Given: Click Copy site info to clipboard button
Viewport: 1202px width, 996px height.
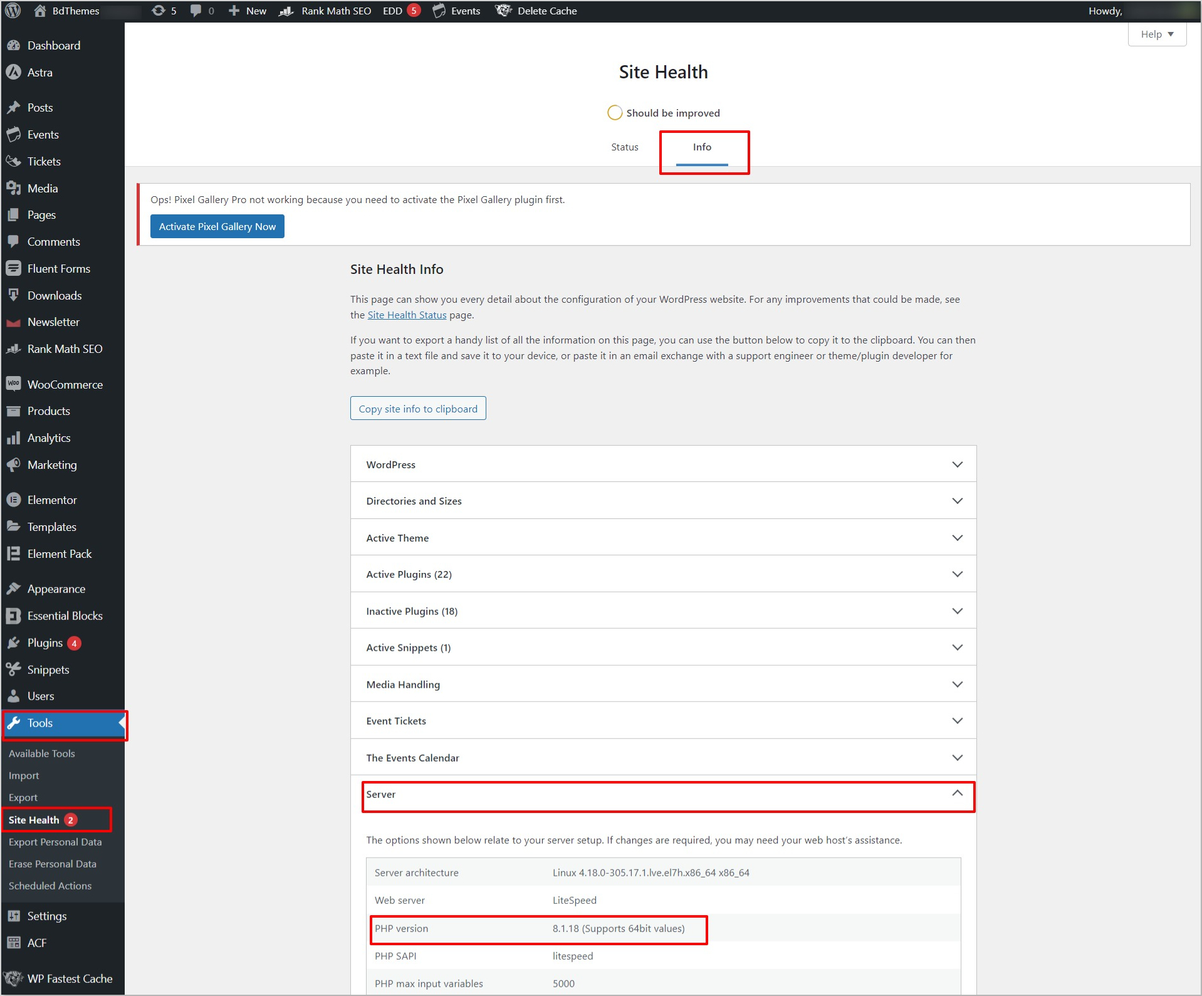Looking at the screenshot, I should (x=417, y=409).
